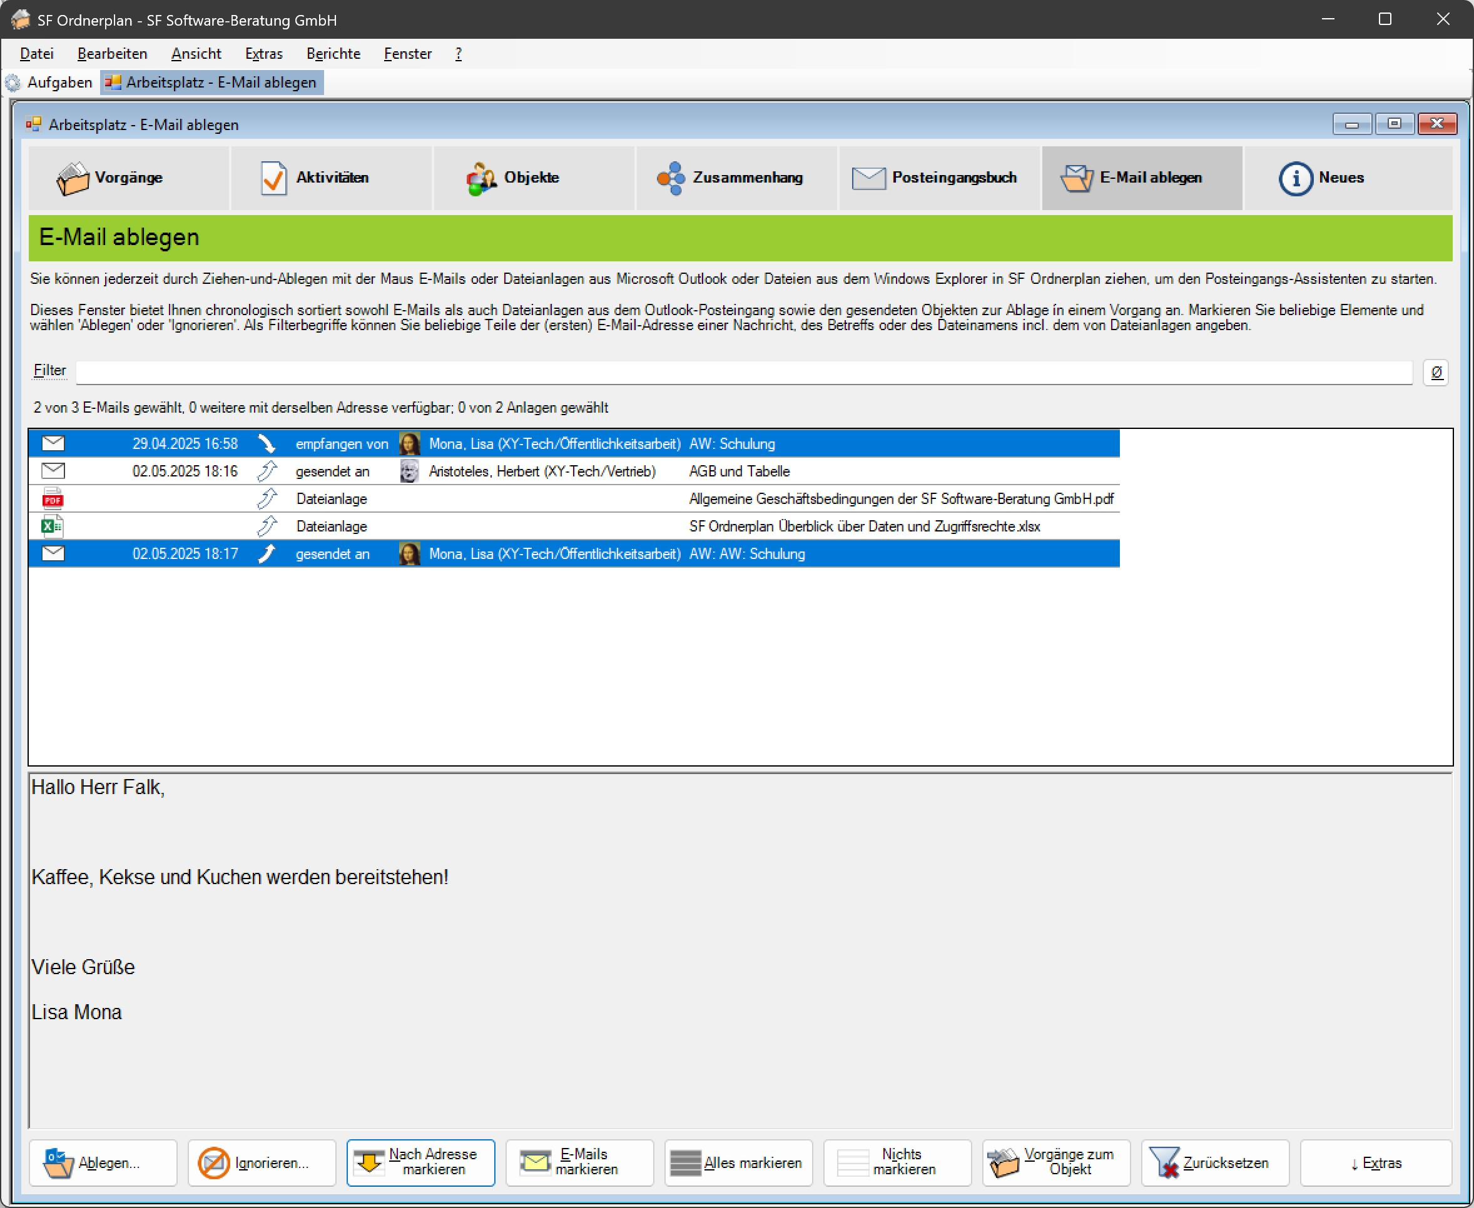The image size is (1474, 1208).
Task: Select the E-Mail ablegen tab
Action: pyautogui.click(x=1142, y=178)
